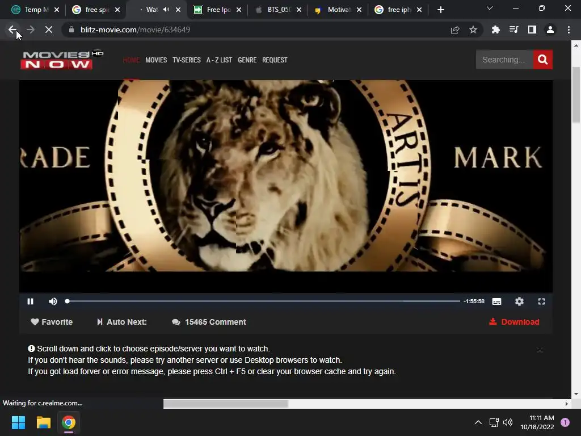Click the scroll down arrow
The width and height of the screenshot is (581, 436).
[x=576, y=394]
